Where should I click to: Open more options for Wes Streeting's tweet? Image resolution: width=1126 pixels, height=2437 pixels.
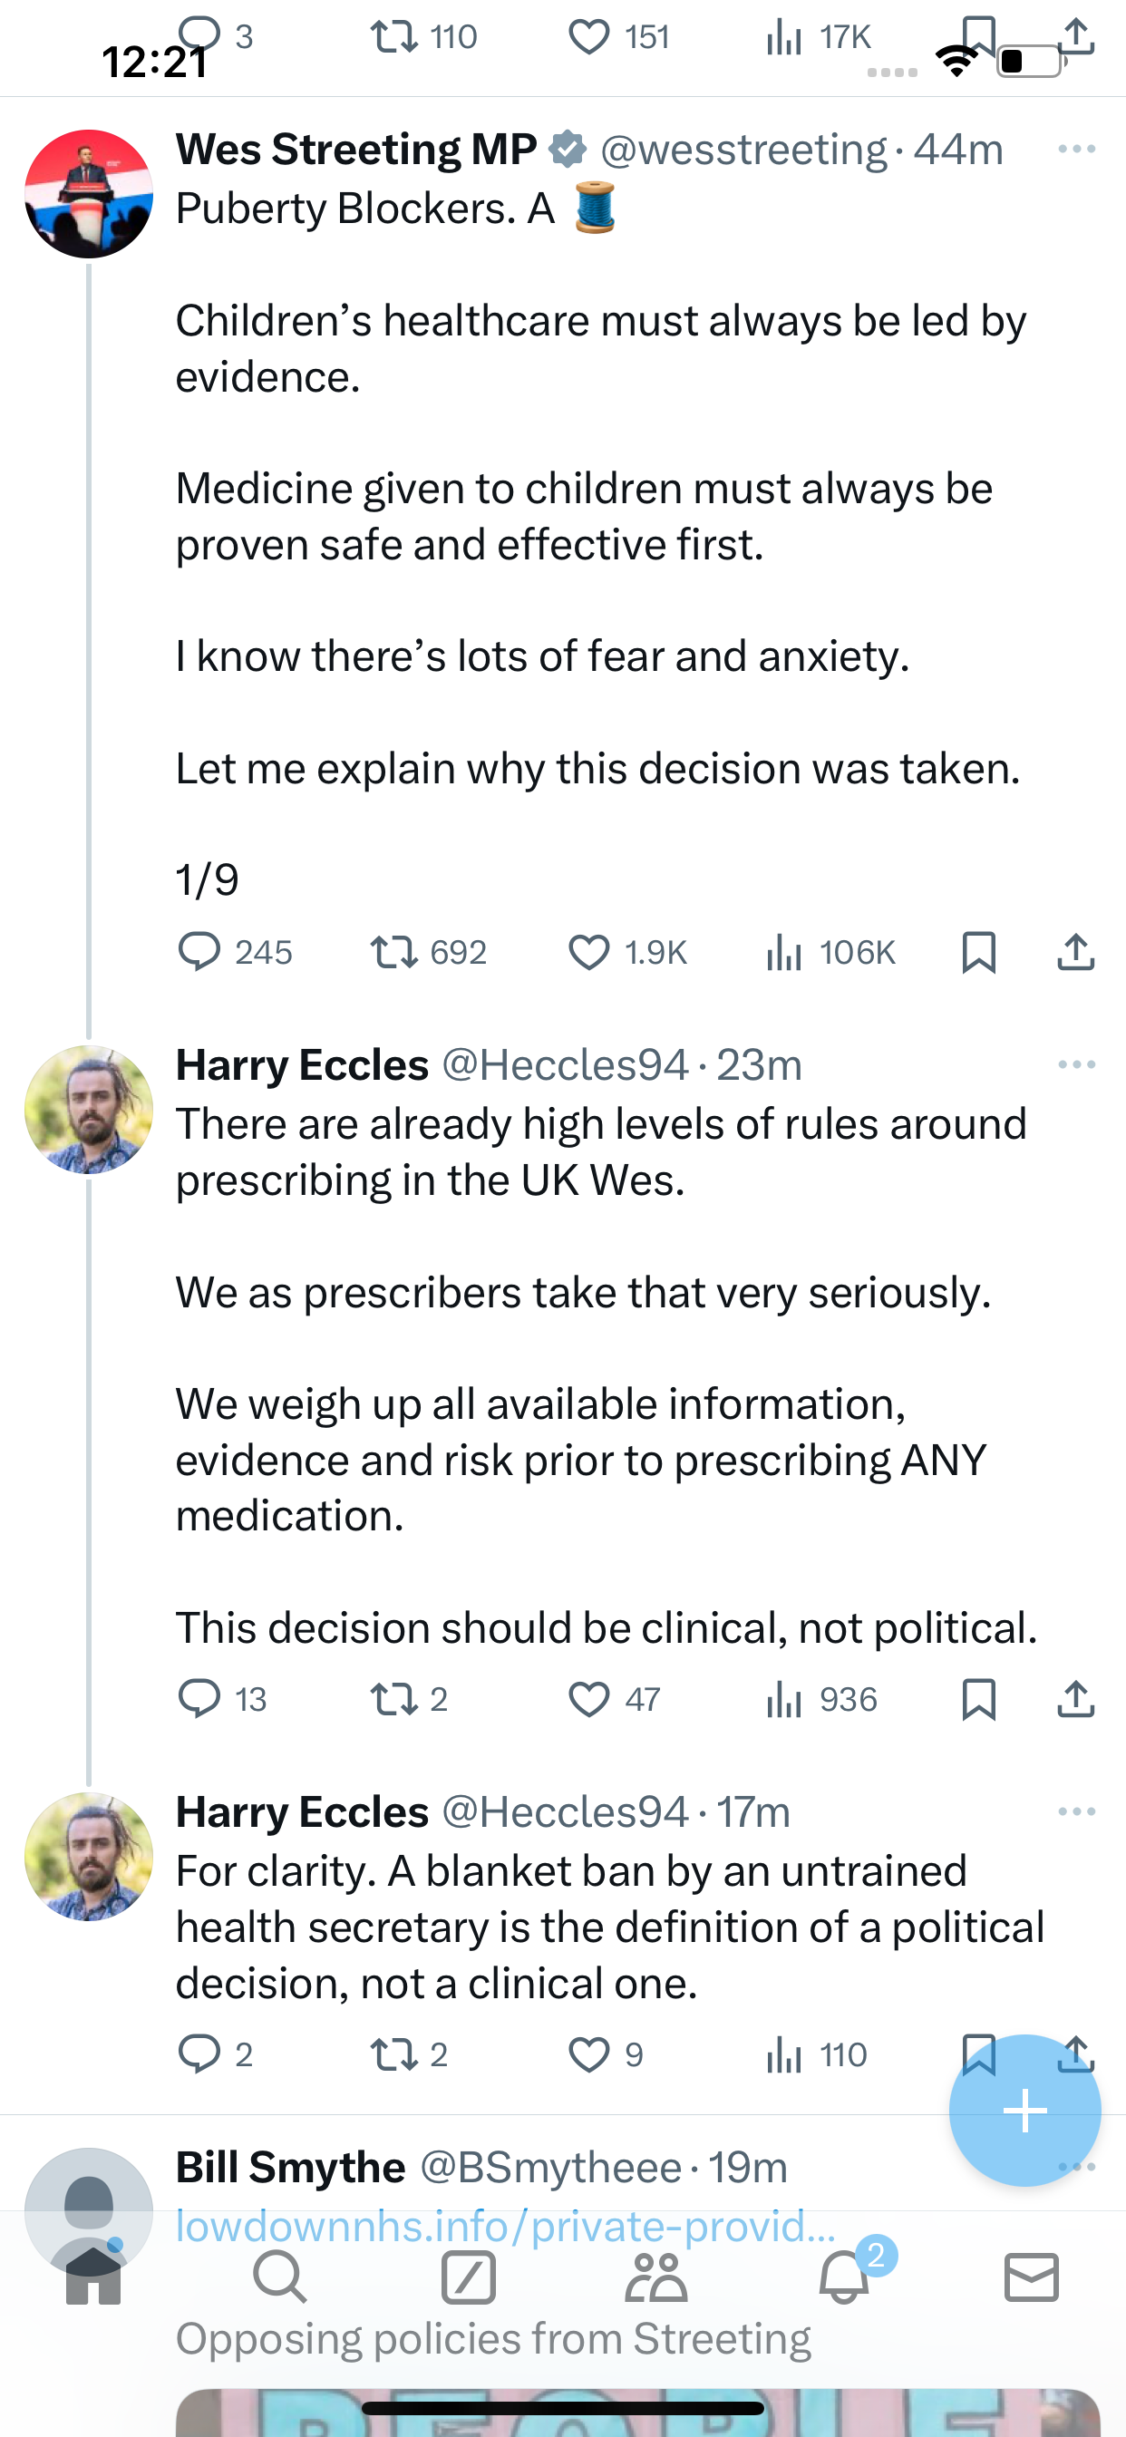point(1076,150)
